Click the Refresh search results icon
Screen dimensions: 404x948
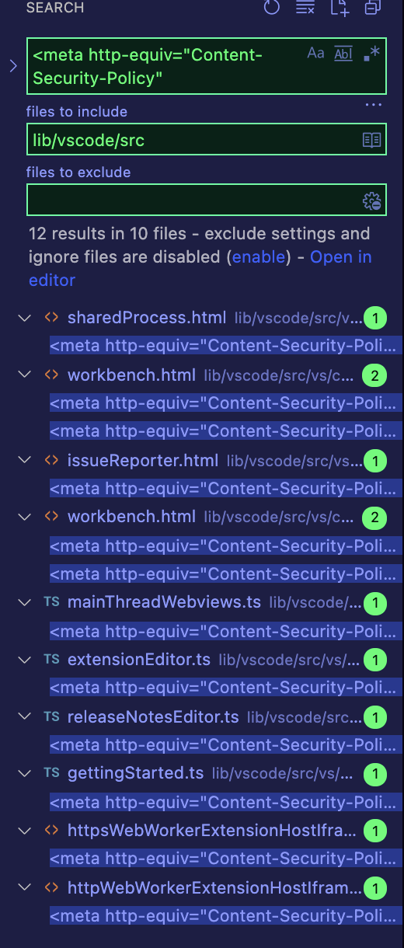[271, 8]
